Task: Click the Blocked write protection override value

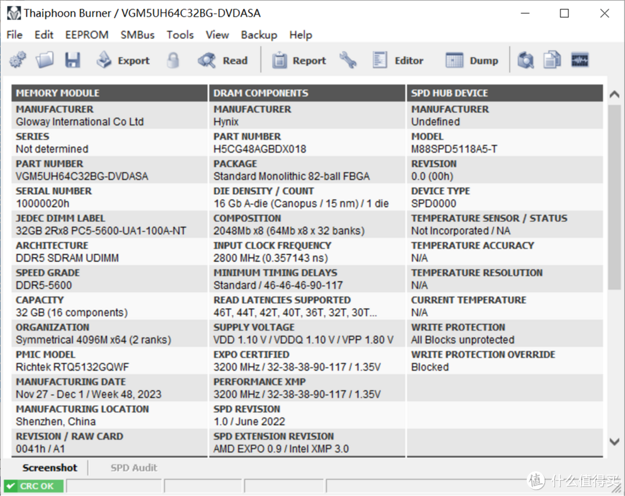Action: pos(429,367)
